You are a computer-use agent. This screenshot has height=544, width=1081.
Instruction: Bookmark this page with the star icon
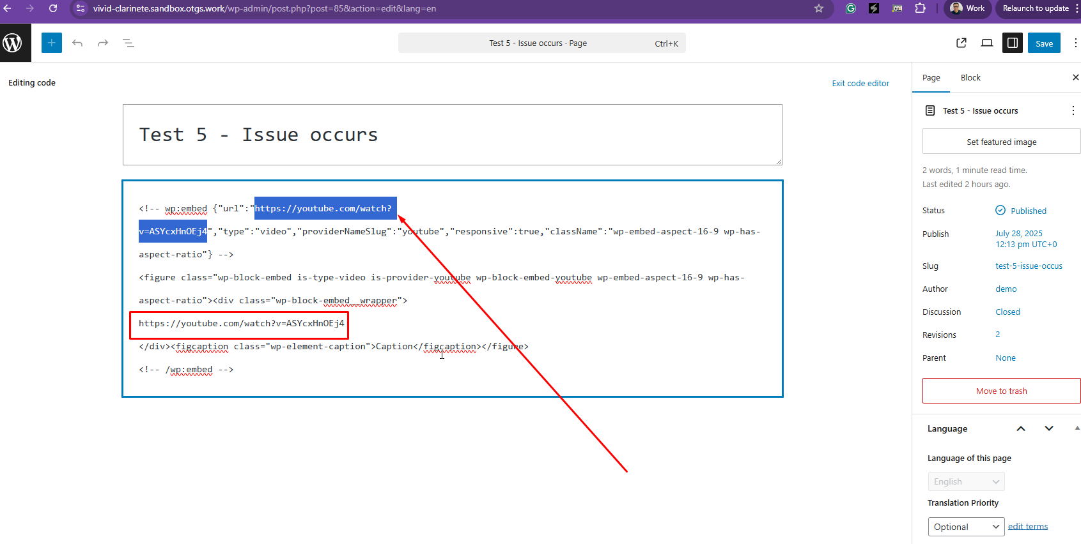pyautogui.click(x=819, y=8)
